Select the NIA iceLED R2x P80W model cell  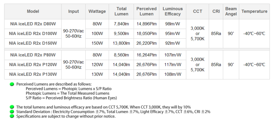click(33, 55)
